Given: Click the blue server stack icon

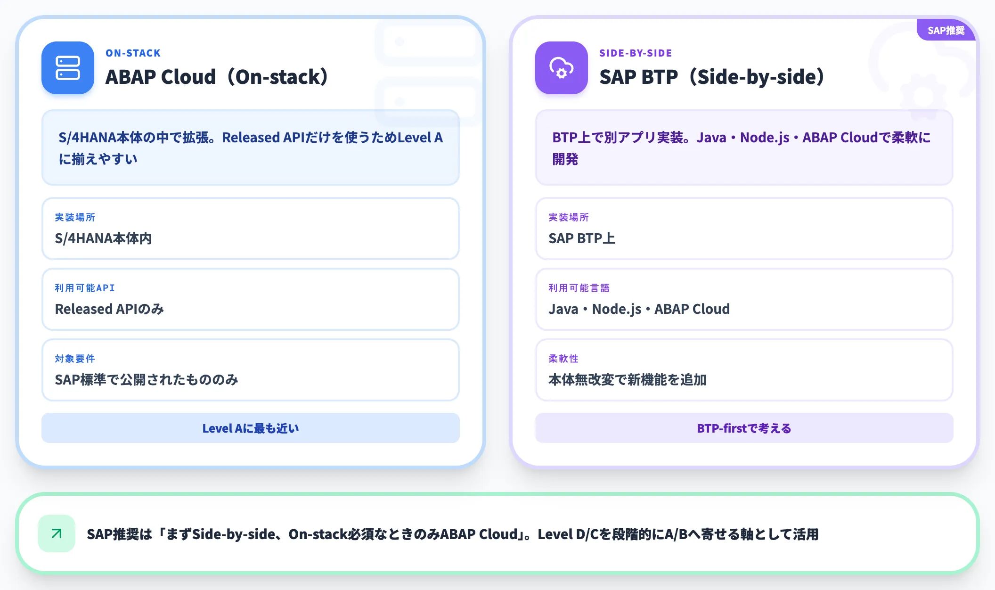Looking at the screenshot, I should 68,68.
